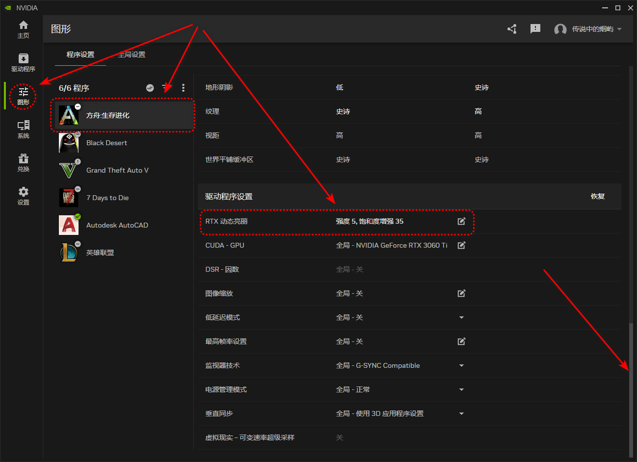Open the 设置 settings gear icon
Image resolution: width=637 pixels, height=462 pixels.
coord(23,196)
